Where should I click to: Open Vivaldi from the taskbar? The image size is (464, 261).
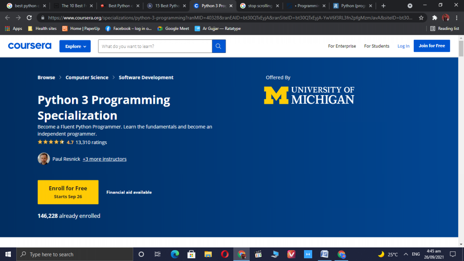tap(291, 254)
